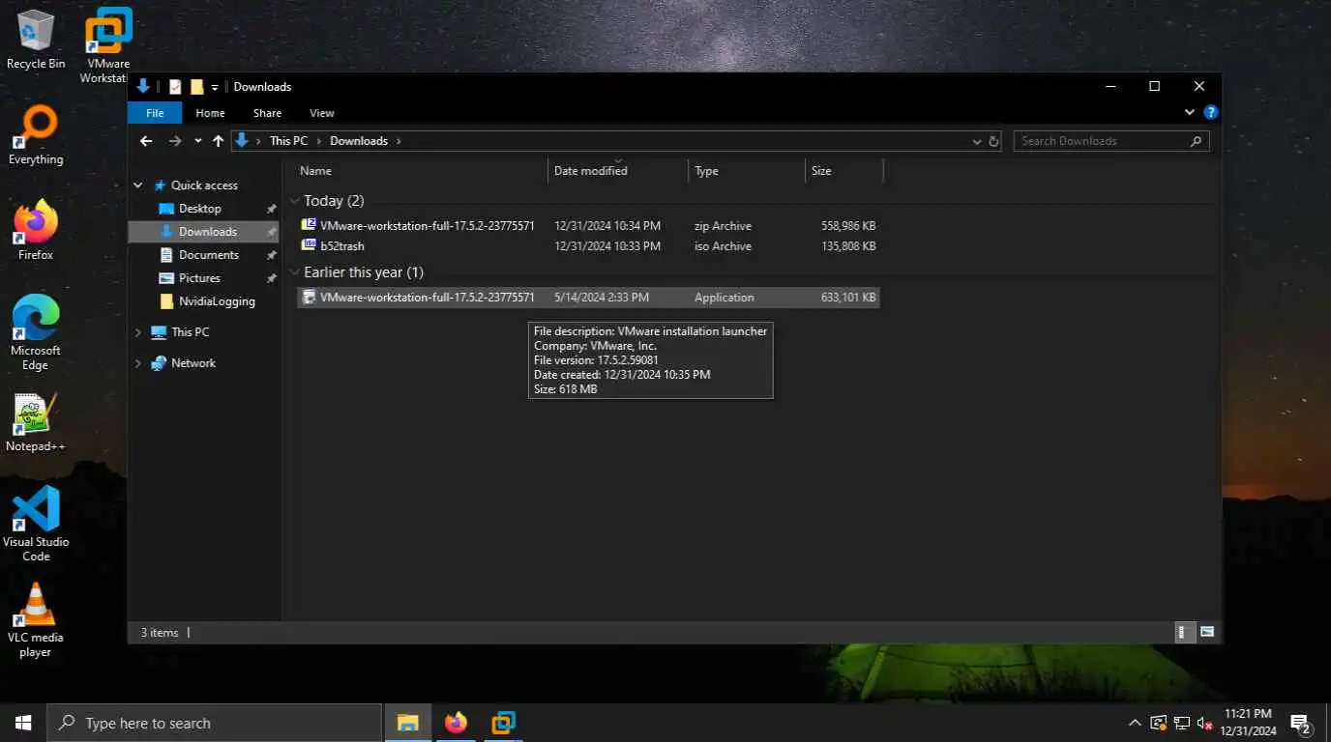The height and width of the screenshot is (742, 1331).
Task: Open the Recycle Bin desktop icon
Action: tap(36, 40)
